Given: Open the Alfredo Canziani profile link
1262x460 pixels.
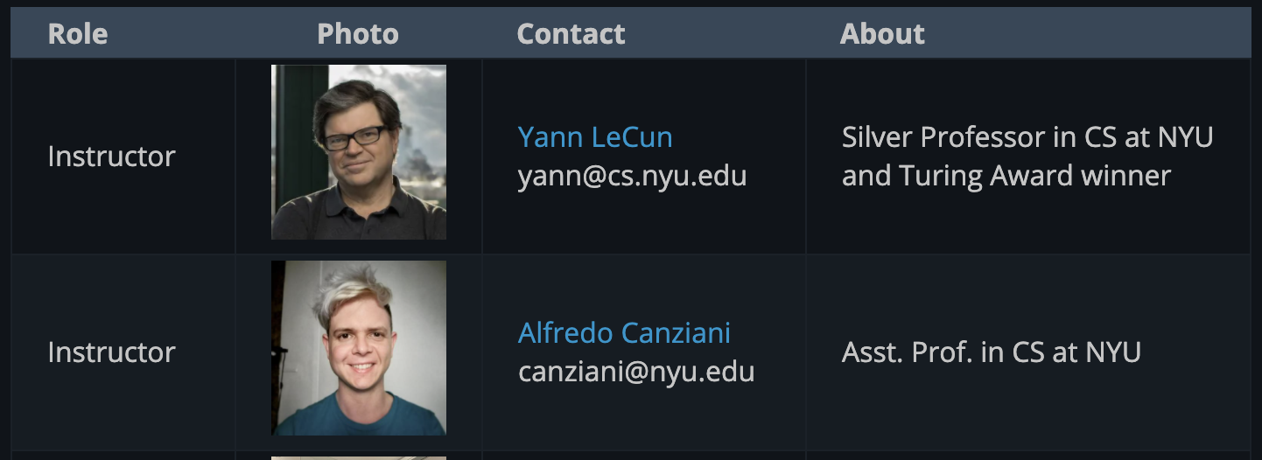Looking at the screenshot, I should point(624,333).
